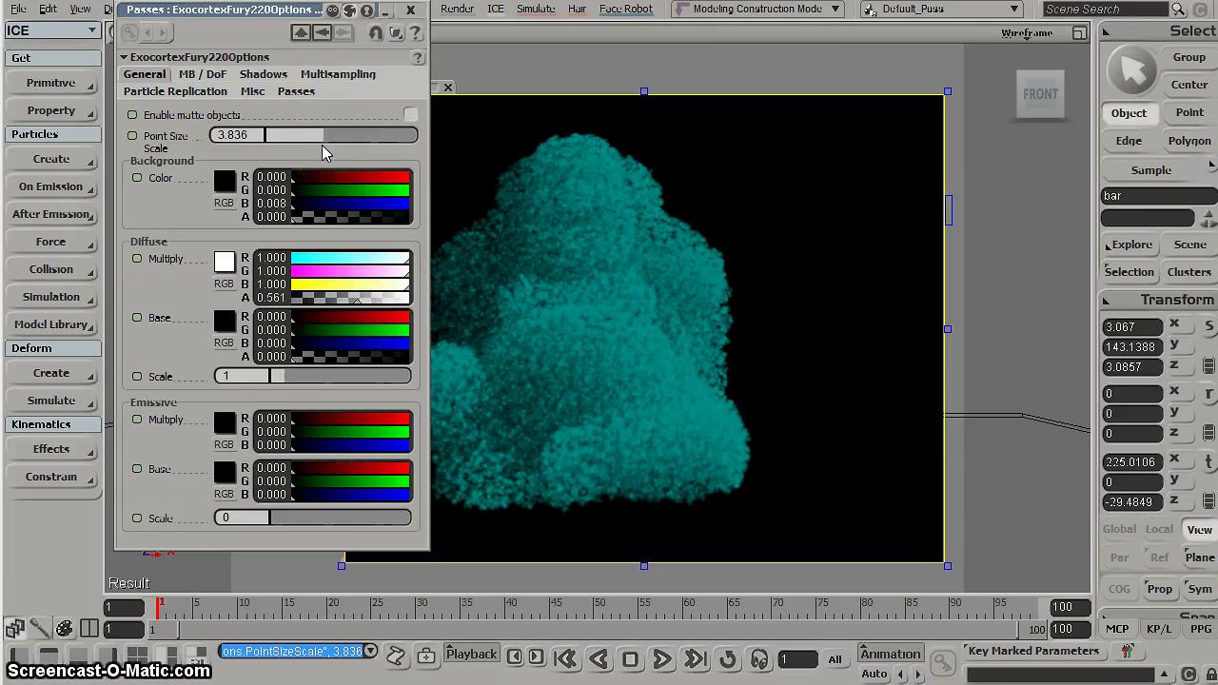Open the Background Color swatch
The image size is (1218, 685).
coord(224,181)
